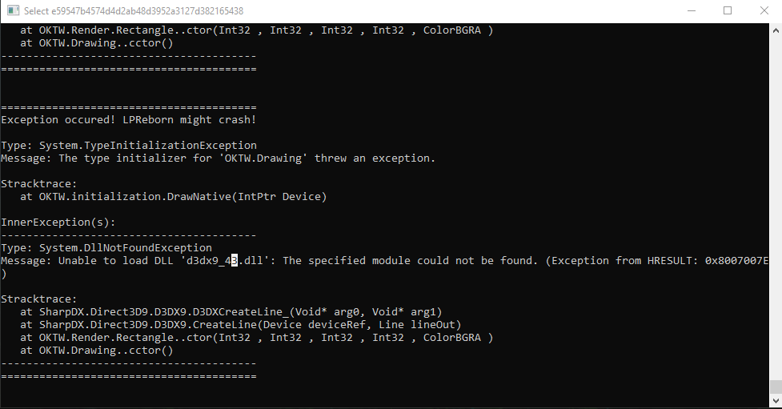Click the HRESULT code '0x8007007E'
782x409 pixels.
click(x=736, y=260)
